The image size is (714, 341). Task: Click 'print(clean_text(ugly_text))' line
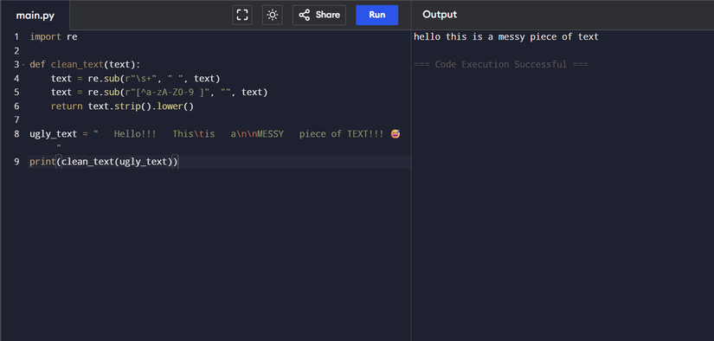point(104,162)
